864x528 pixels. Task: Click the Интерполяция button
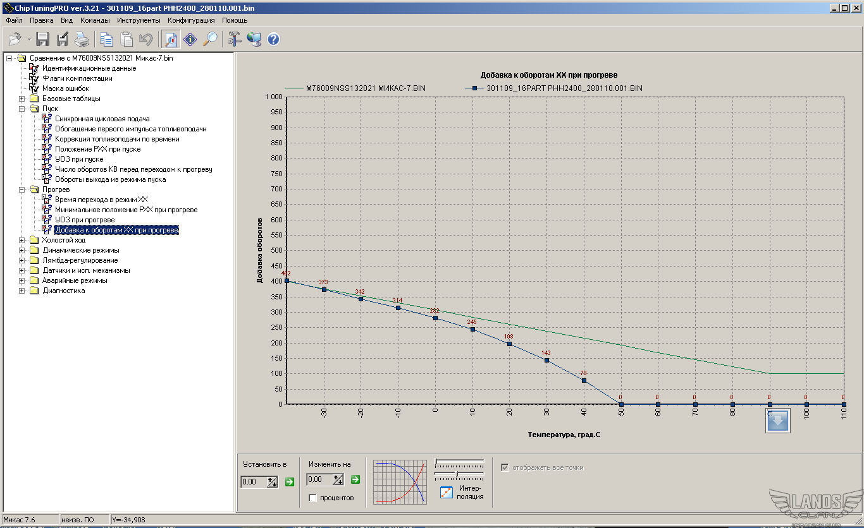coord(447,492)
